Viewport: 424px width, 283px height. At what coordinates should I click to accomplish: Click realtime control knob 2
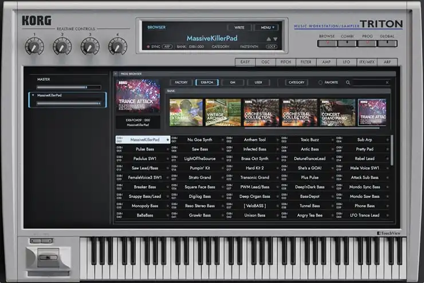click(62, 46)
